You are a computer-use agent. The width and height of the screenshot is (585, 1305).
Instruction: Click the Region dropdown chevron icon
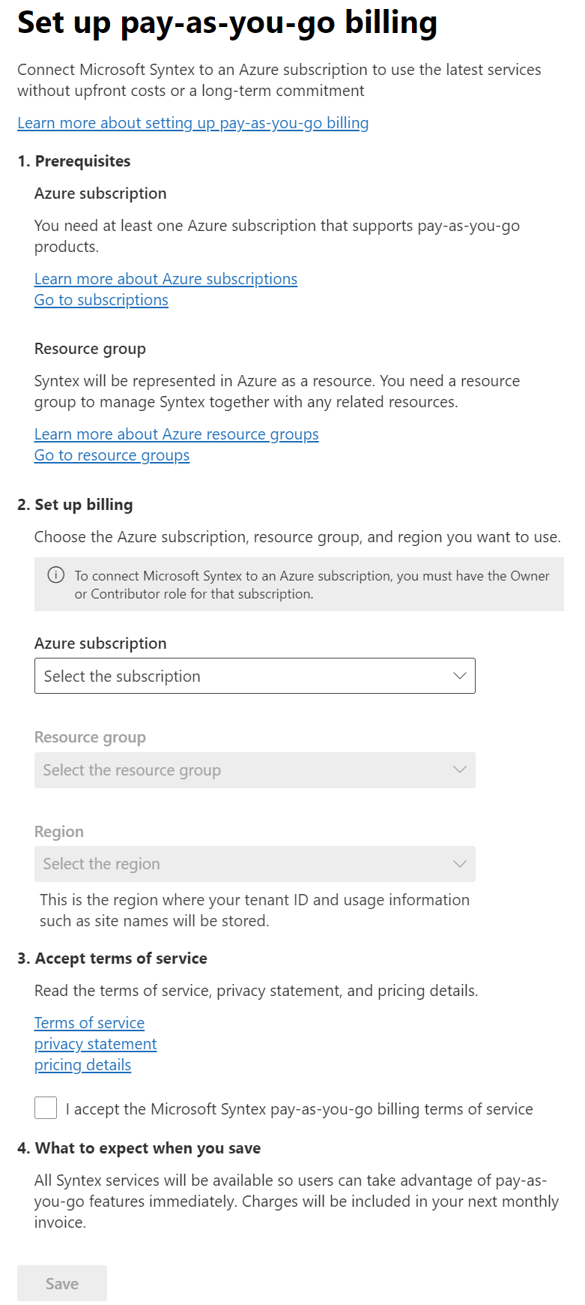[460, 864]
